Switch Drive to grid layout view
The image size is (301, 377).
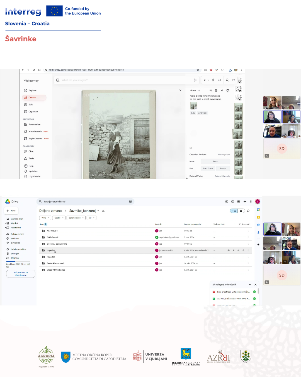coord(241,211)
